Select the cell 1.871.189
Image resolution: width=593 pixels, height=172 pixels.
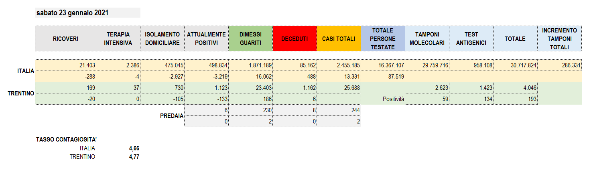[250, 65]
